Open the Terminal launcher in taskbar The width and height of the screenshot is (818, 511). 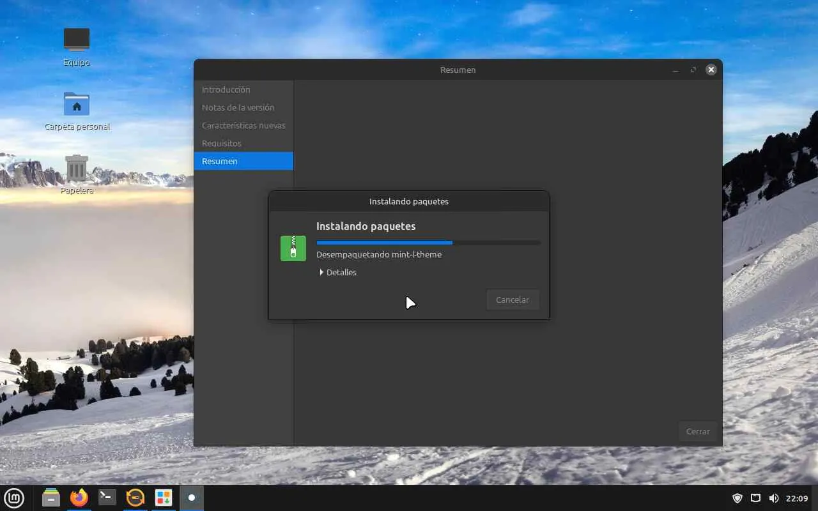pyautogui.click(x=107, y=498)
